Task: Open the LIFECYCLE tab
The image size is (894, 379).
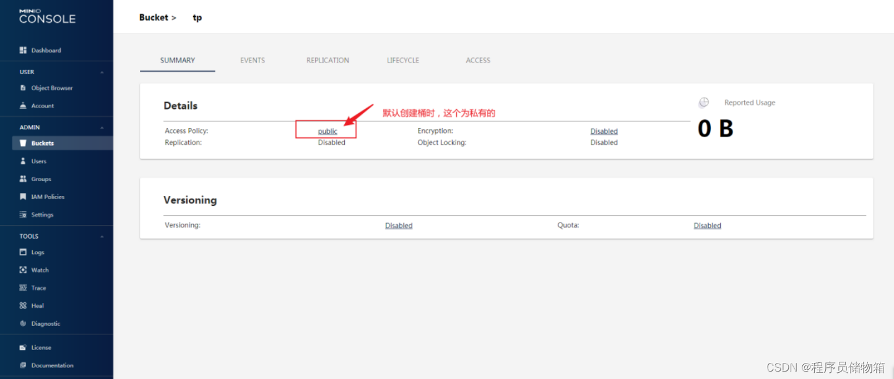Action: click(x=402, y=60)
